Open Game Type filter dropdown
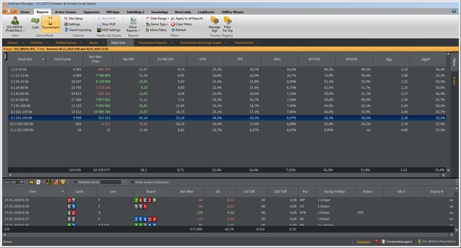 point(157,24)
